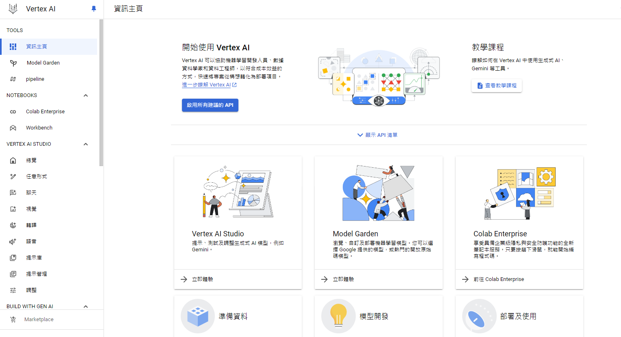Click the arrow icon on Vertex AI Studio card

coord(184,279)
